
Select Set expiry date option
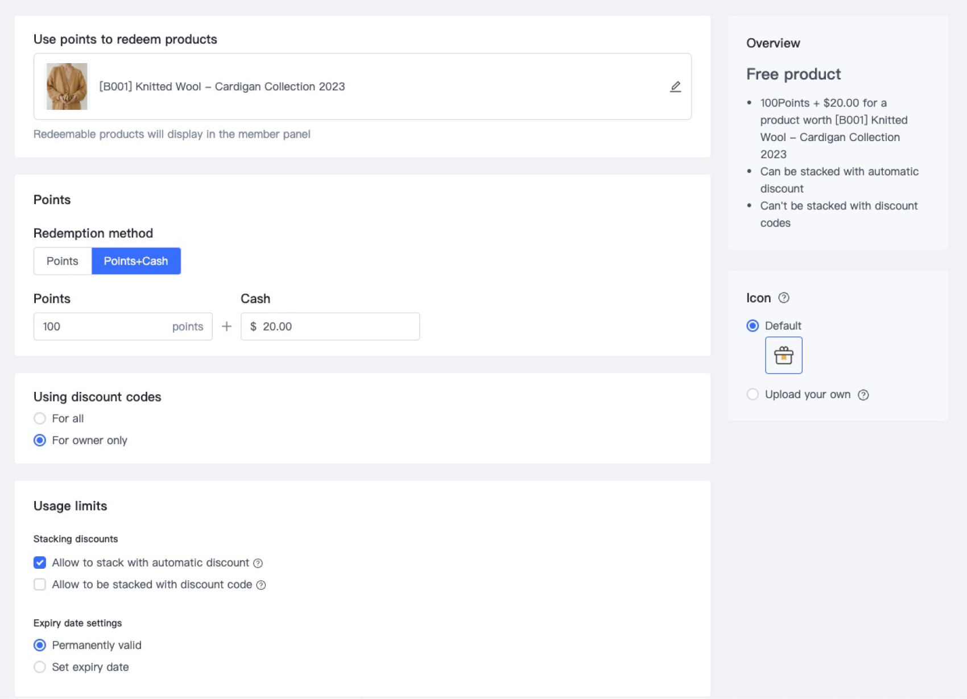pyautogui.click(x=40, y=667)
